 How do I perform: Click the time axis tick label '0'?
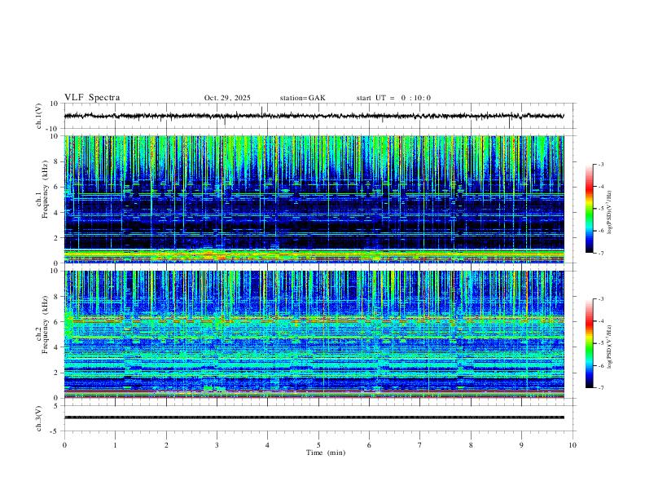(64, 445)
